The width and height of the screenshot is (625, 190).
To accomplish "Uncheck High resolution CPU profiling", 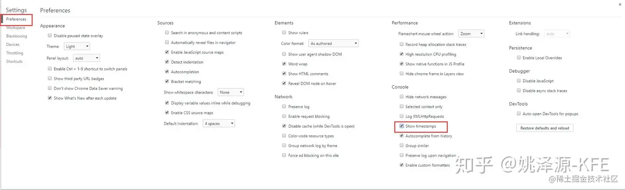I will pos(401,54).
